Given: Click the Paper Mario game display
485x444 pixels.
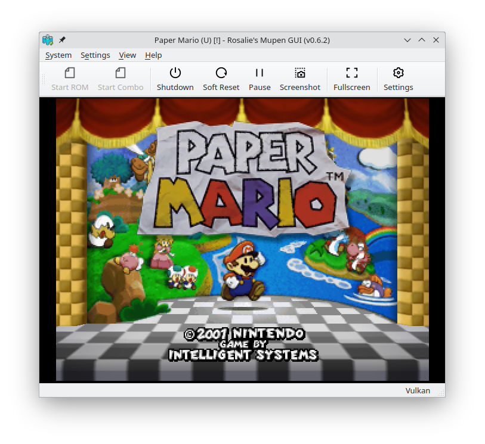Looking at the screenshot, I should (x=242, y=240).
